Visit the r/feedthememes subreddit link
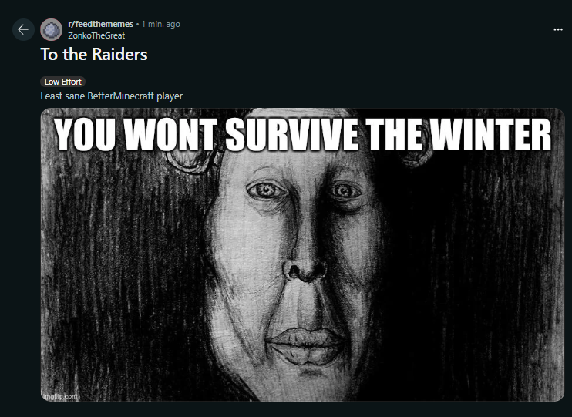 [x=100, y=24]
